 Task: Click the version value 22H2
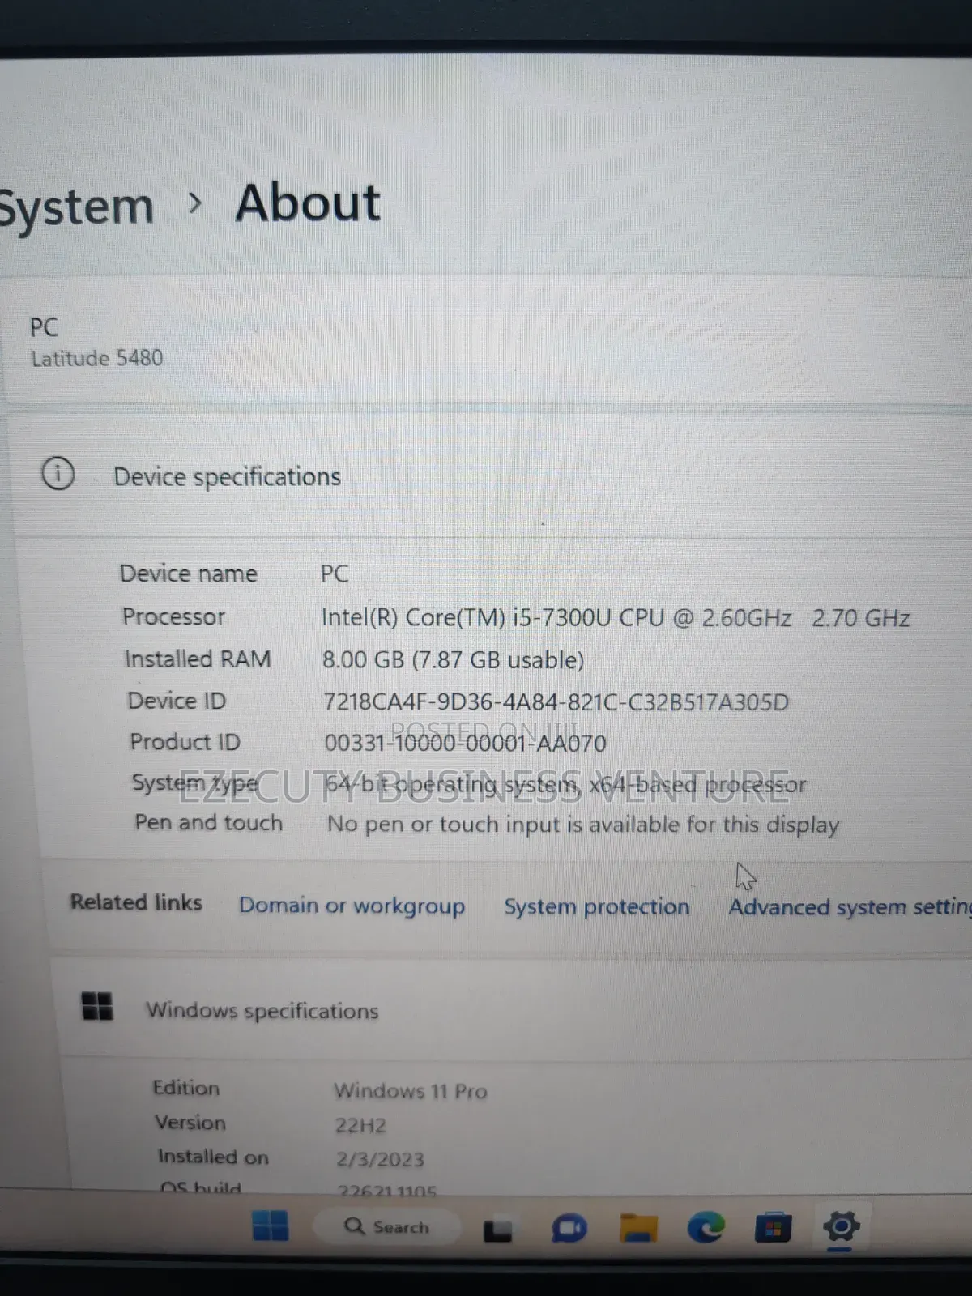point(360,1126)
